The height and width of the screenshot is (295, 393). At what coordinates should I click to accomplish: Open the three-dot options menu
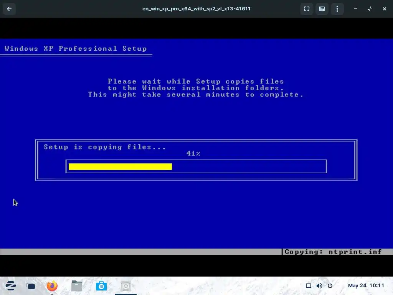tap(337, 9)
